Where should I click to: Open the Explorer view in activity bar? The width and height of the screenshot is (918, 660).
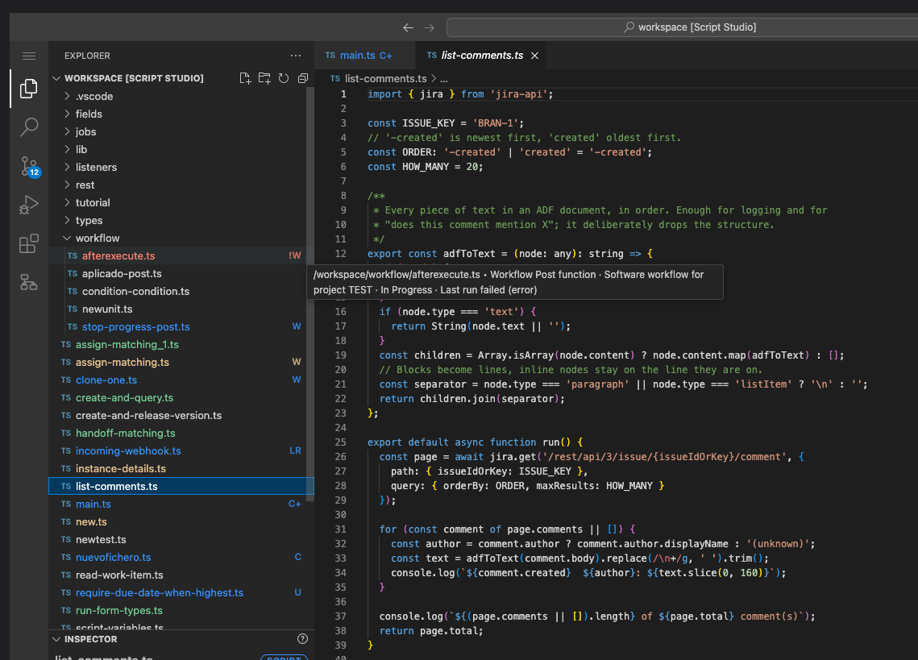pos(29,89)
